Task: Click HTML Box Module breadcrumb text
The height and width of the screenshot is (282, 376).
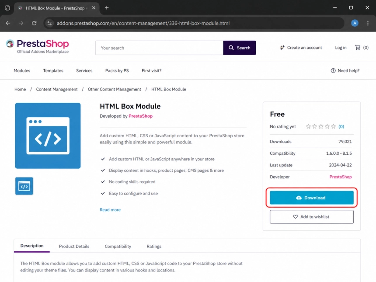Action: click(x=169, y=89)
